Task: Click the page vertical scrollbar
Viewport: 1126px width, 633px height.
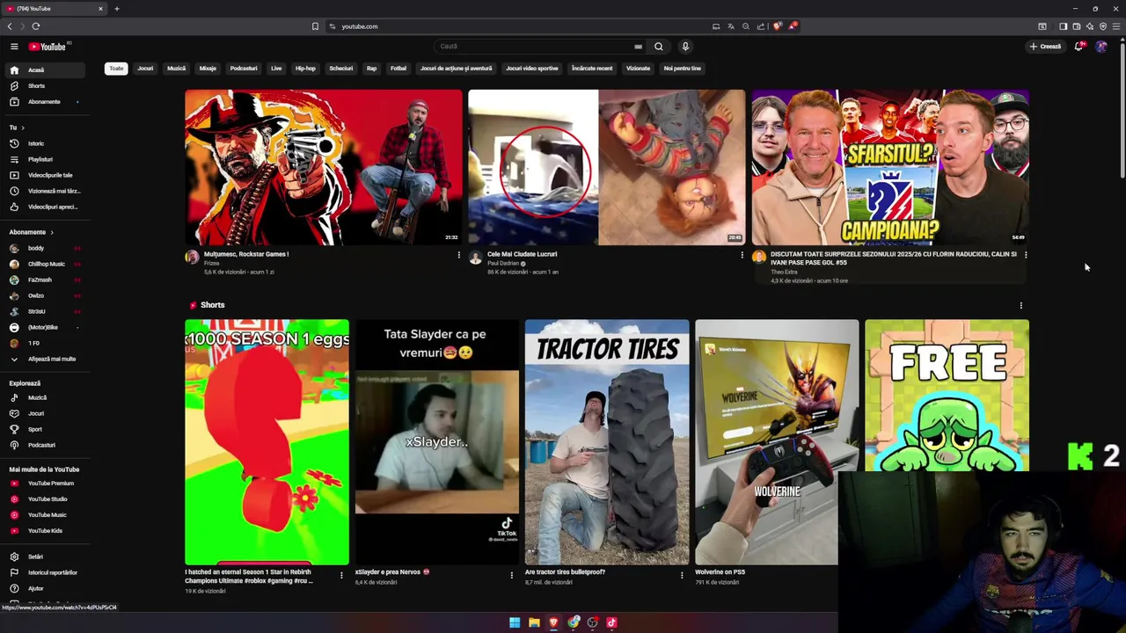Action: (1122, 110)
